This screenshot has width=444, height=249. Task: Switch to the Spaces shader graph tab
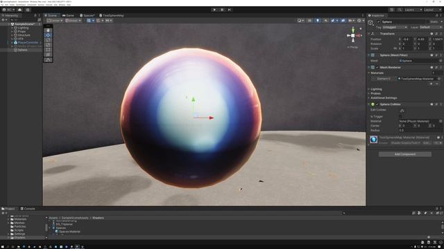(87, 15)
